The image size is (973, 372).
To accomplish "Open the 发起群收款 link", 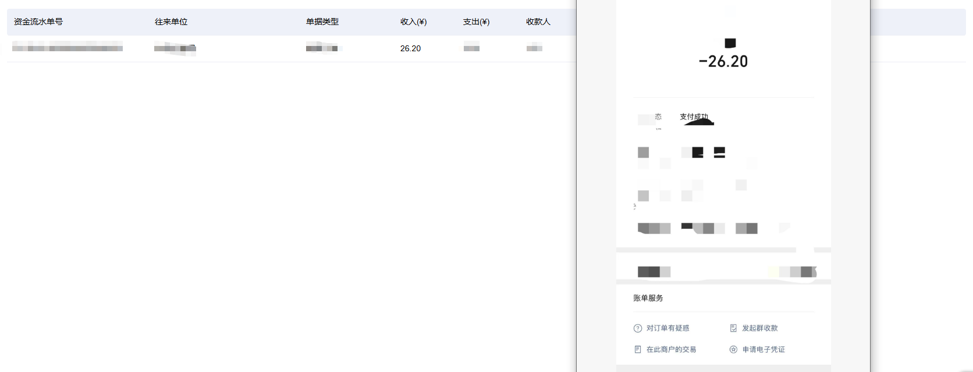I will 759,328.
